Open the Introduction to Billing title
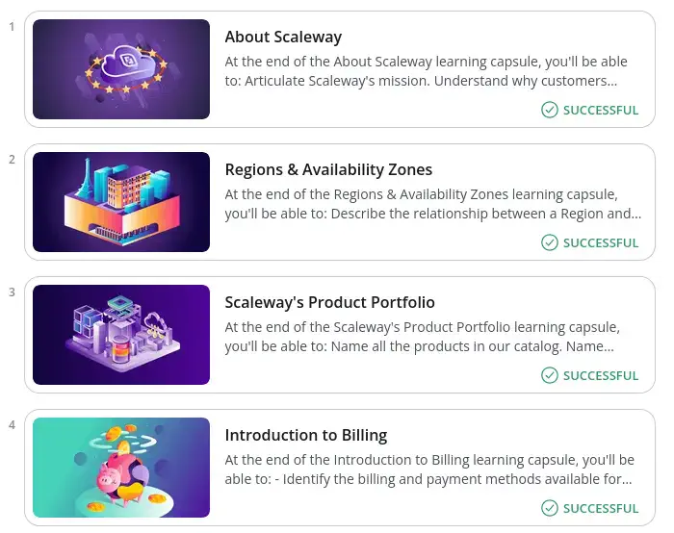The width and height of the screenshot is (674, 533). point(305,436)
